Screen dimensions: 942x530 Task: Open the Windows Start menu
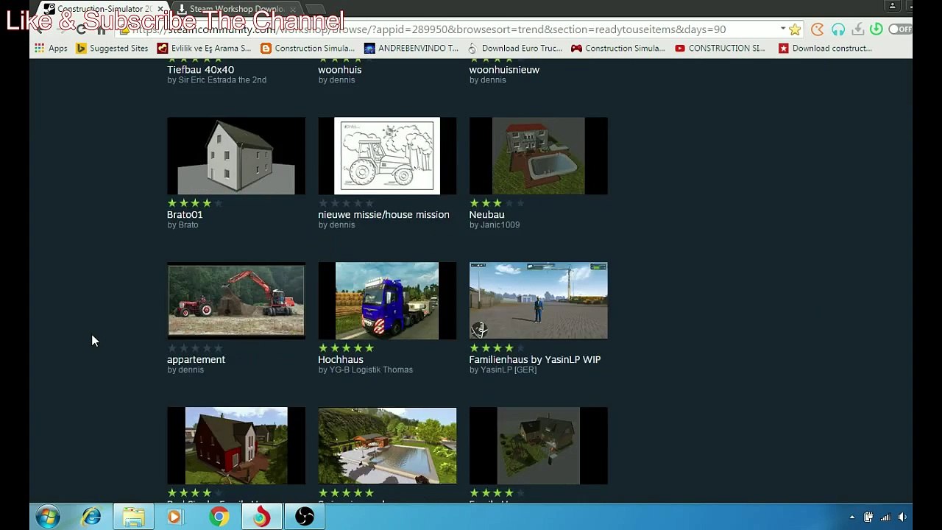pyautogui.click(x=48, y=517)
